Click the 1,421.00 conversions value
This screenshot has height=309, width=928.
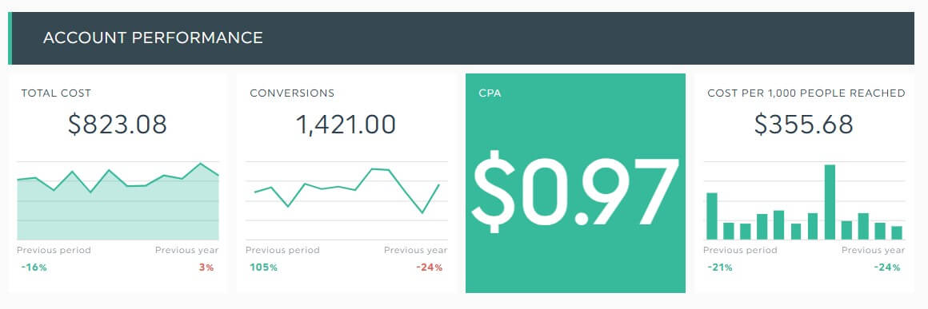(x=346, y=125)
